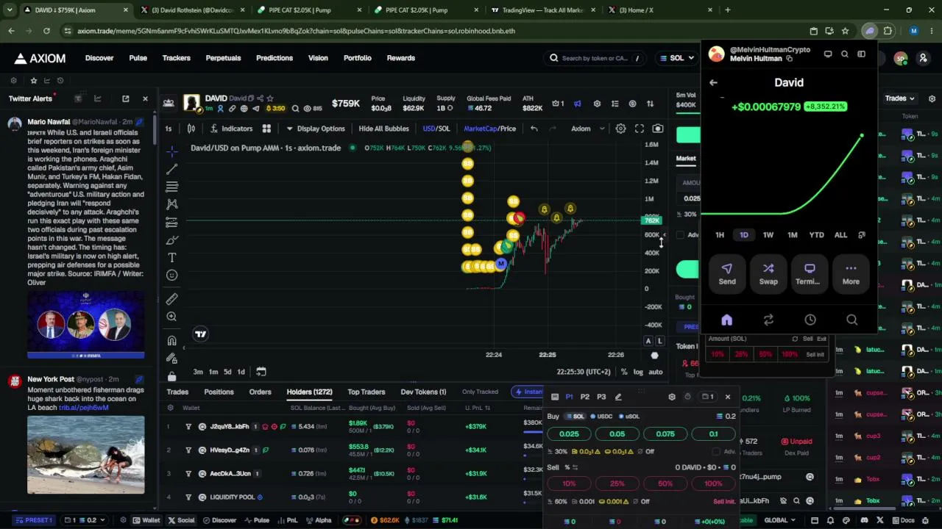Open the go-to-date calendar on chart
This screenshot has width=942, height=529.
261,372
